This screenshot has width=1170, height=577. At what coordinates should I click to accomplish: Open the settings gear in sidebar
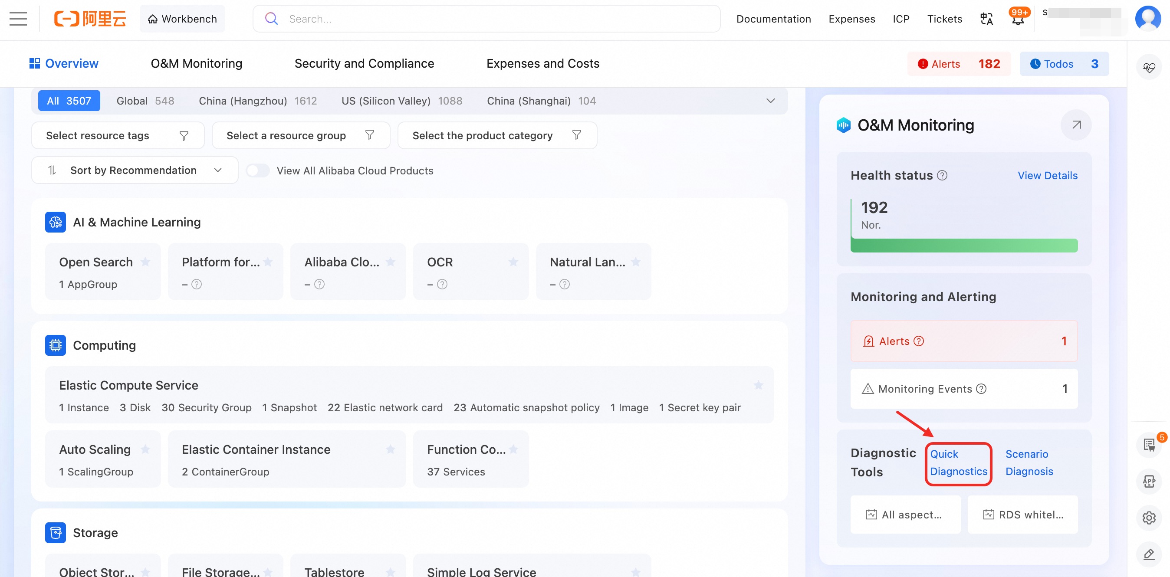click(1149, 518)
